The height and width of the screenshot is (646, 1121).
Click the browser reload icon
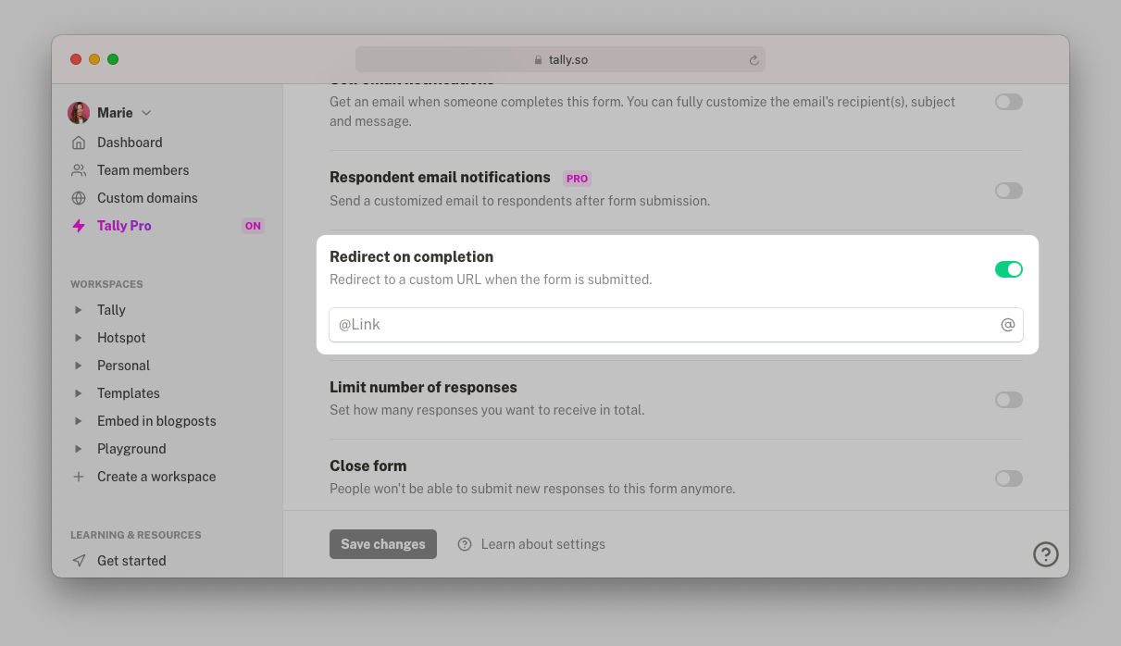[754, 60]
